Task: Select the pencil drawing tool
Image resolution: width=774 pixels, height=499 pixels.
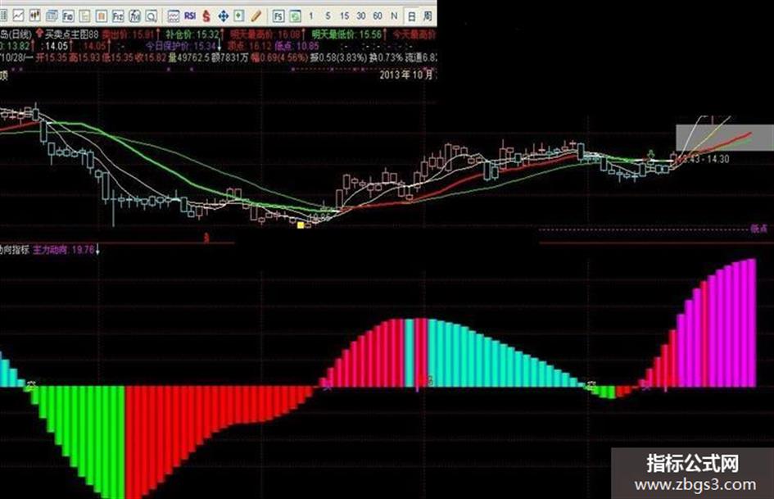Action: (256, 16)
